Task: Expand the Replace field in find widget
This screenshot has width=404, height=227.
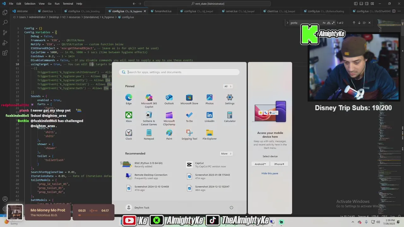Action: 287,23
